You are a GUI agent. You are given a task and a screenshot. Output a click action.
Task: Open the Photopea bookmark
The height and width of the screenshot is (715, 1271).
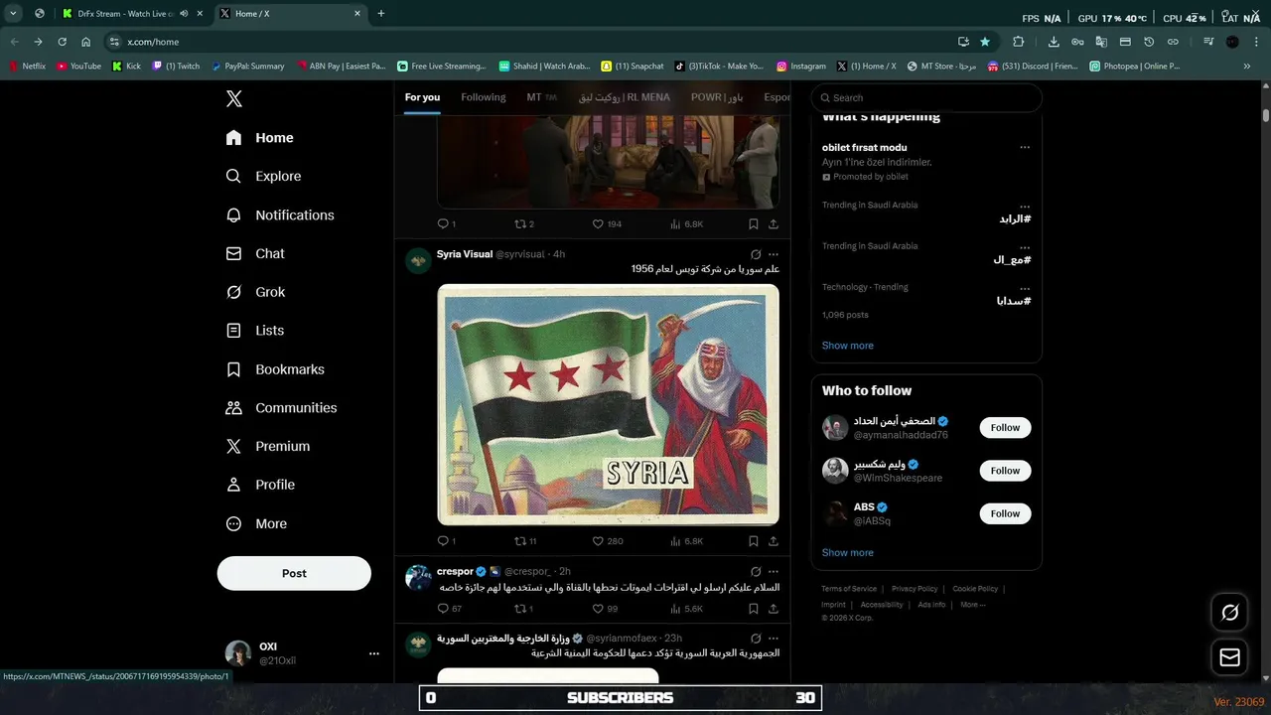click(x=1134, y=67)
